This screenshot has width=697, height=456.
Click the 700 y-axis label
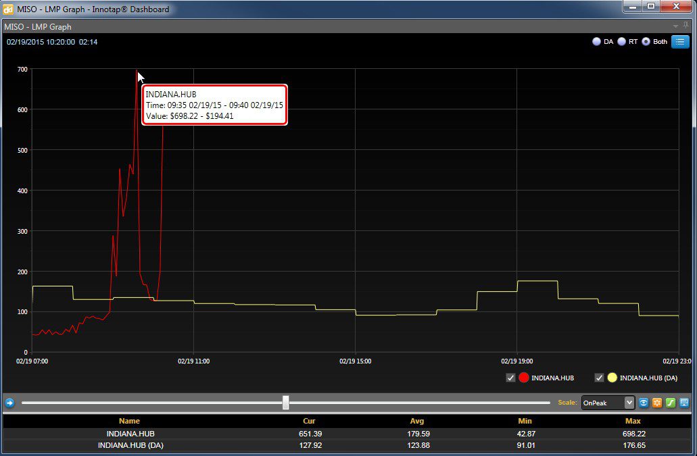coord(22,70)
